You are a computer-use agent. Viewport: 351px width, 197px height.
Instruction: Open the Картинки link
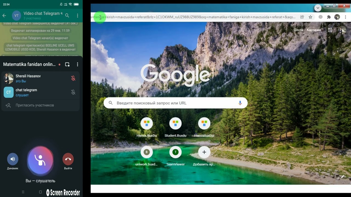click(x=314, y=30)
